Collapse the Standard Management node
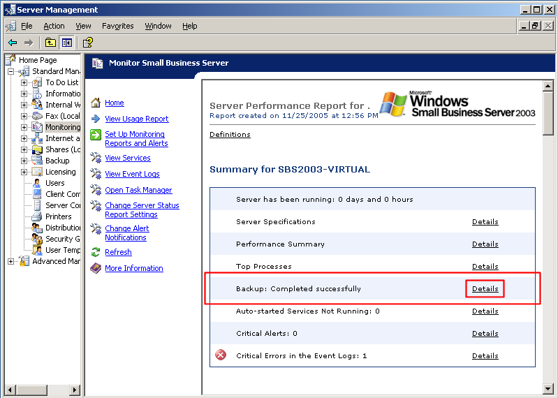The image size is (558, 398). [11, 71]
